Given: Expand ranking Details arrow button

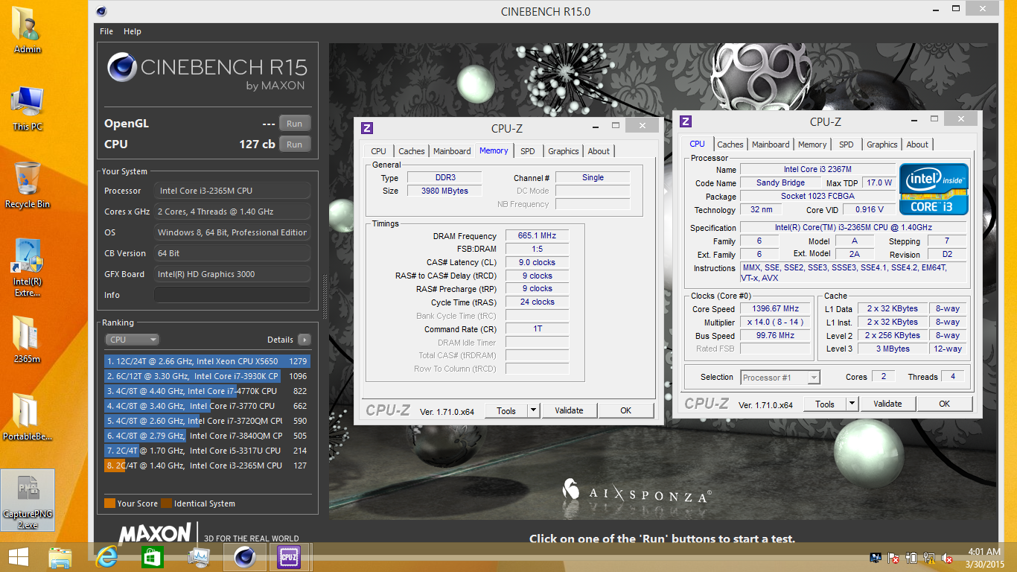Looking at the screenshot, I should pos(304,340).
